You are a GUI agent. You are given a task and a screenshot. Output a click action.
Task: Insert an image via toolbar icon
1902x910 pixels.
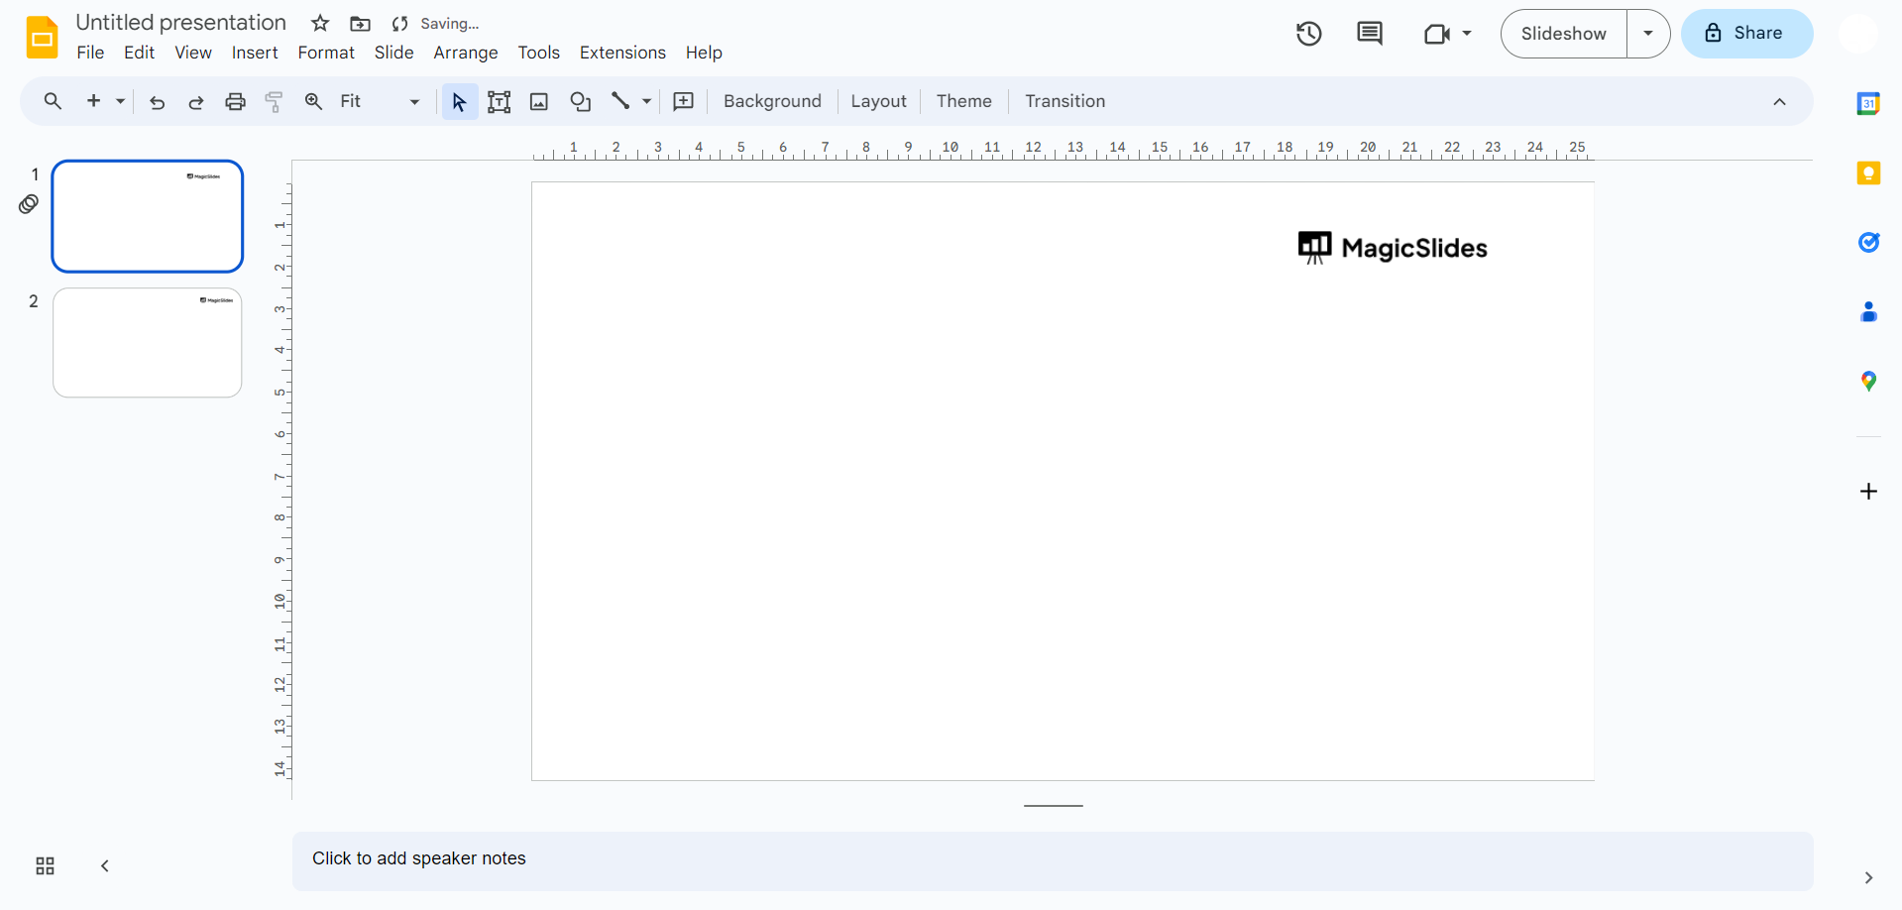539,101
